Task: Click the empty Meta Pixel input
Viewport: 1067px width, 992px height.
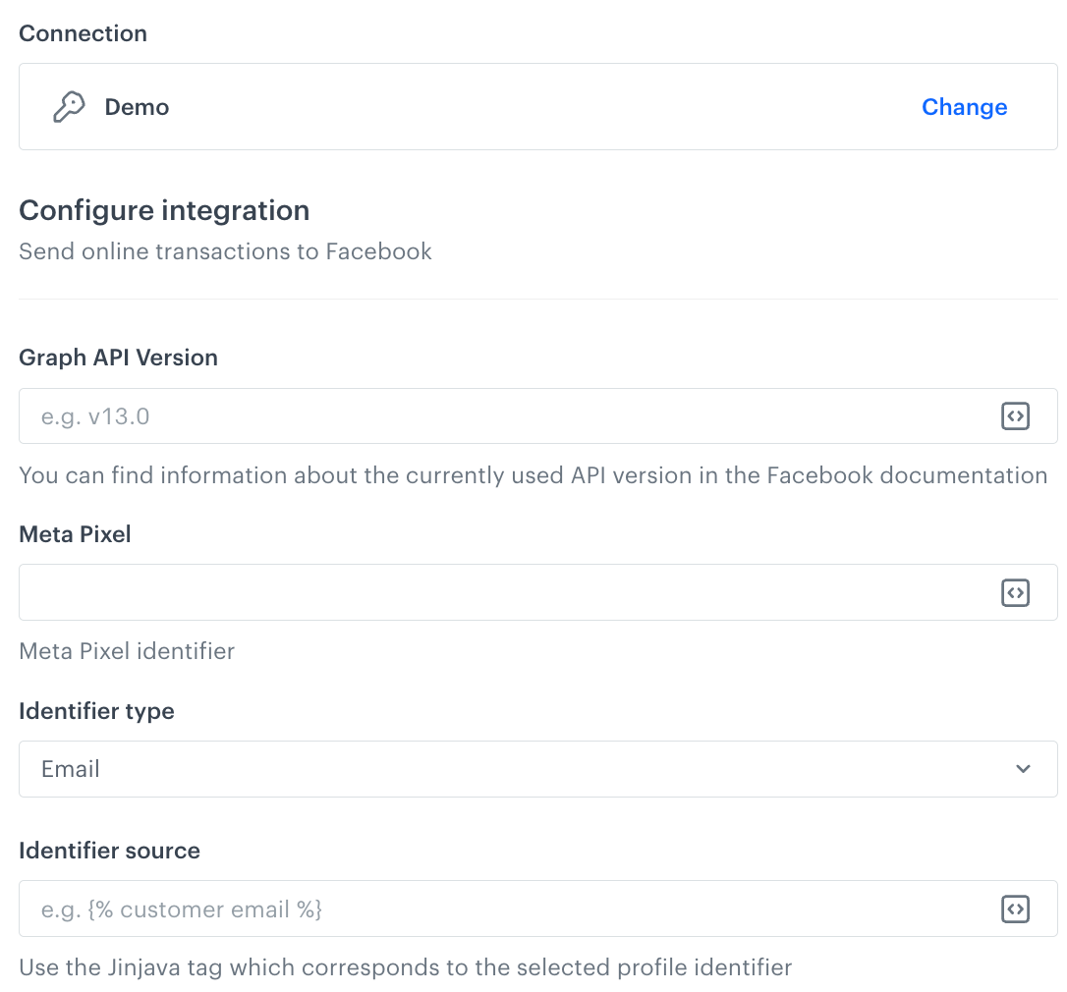Action: tap(491, 592)
